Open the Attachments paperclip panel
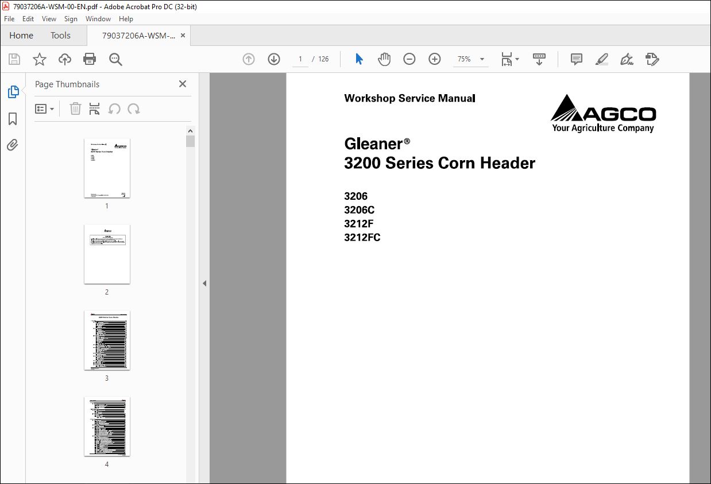 coord(13,145)
